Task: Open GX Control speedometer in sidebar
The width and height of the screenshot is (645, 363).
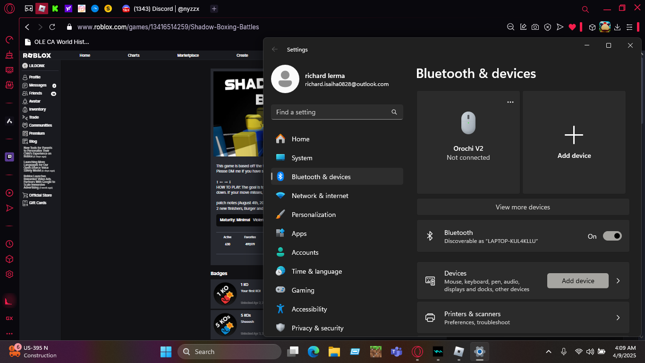Action: 9,40
